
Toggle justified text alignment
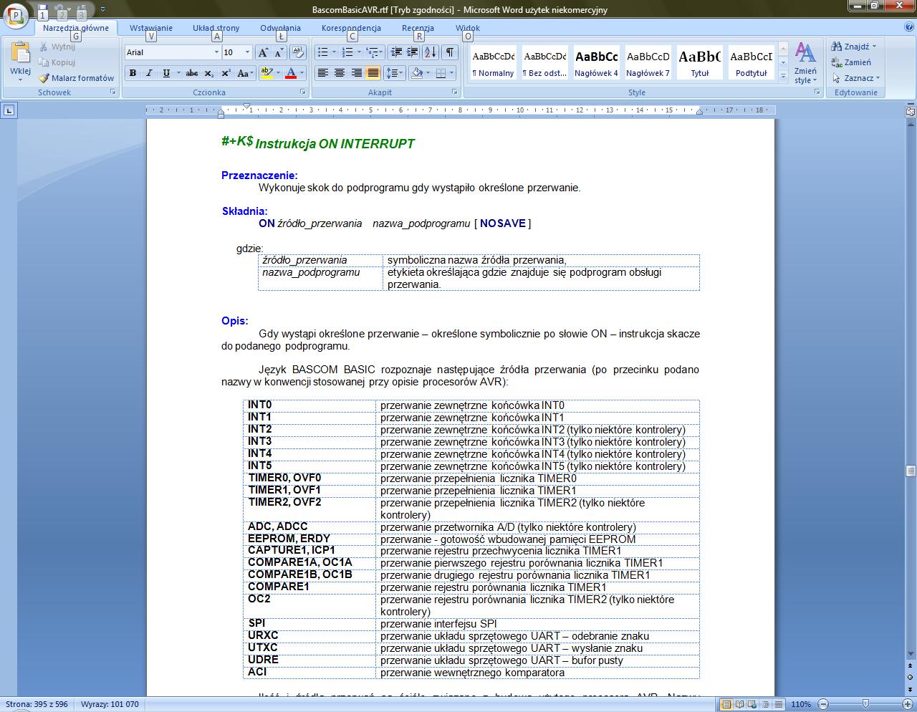pos(373,73)
